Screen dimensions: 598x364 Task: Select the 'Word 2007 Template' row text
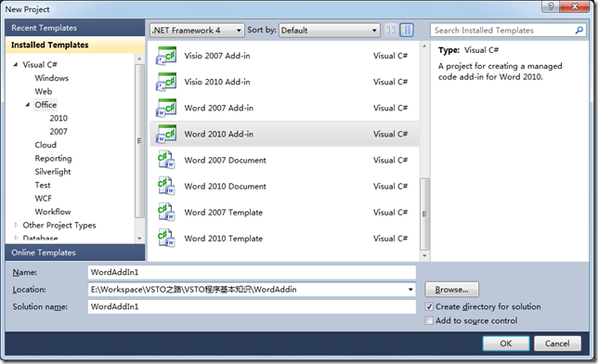pos(224,212)
